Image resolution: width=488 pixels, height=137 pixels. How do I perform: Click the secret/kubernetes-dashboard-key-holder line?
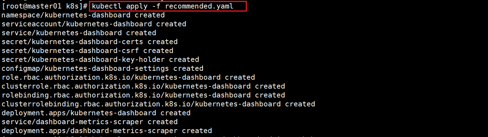coord(100,60)
